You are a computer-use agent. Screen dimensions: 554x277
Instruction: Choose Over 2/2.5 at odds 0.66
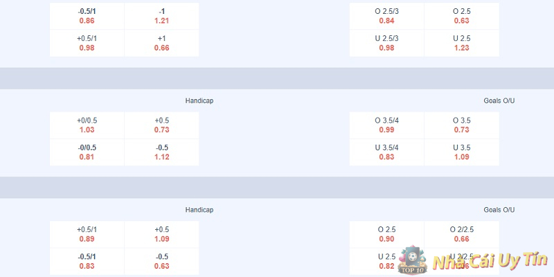coord(461,234)
